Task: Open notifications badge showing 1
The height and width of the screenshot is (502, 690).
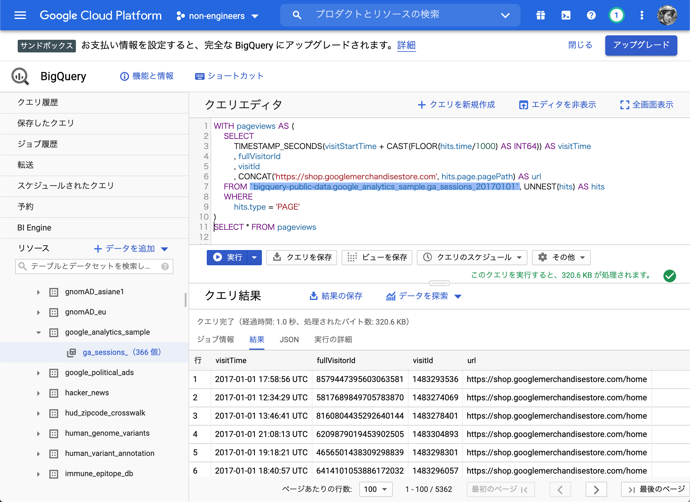Action: click(x=616, y=15)
